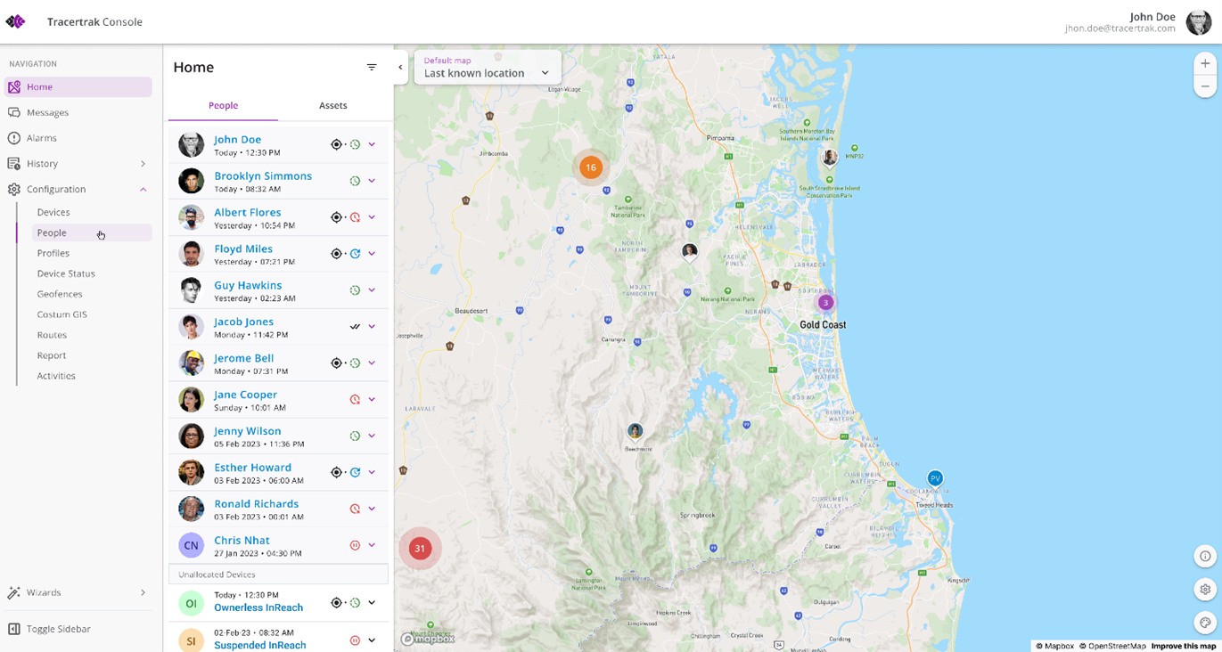Viewport: 1222px width, 652px height.
Task: Collapse the people panel with the arrow
Action: coord(400,68)
